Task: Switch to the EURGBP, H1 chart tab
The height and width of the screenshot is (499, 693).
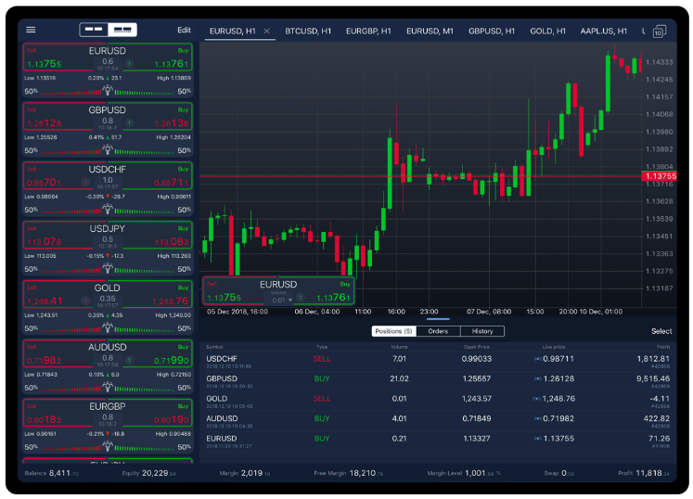Action: point(368,31)
